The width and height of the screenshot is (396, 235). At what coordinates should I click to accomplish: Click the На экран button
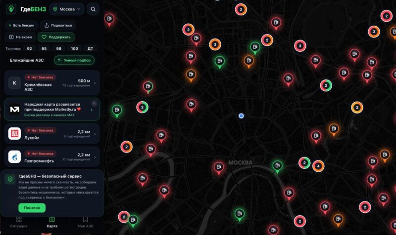tap(20, 37)
